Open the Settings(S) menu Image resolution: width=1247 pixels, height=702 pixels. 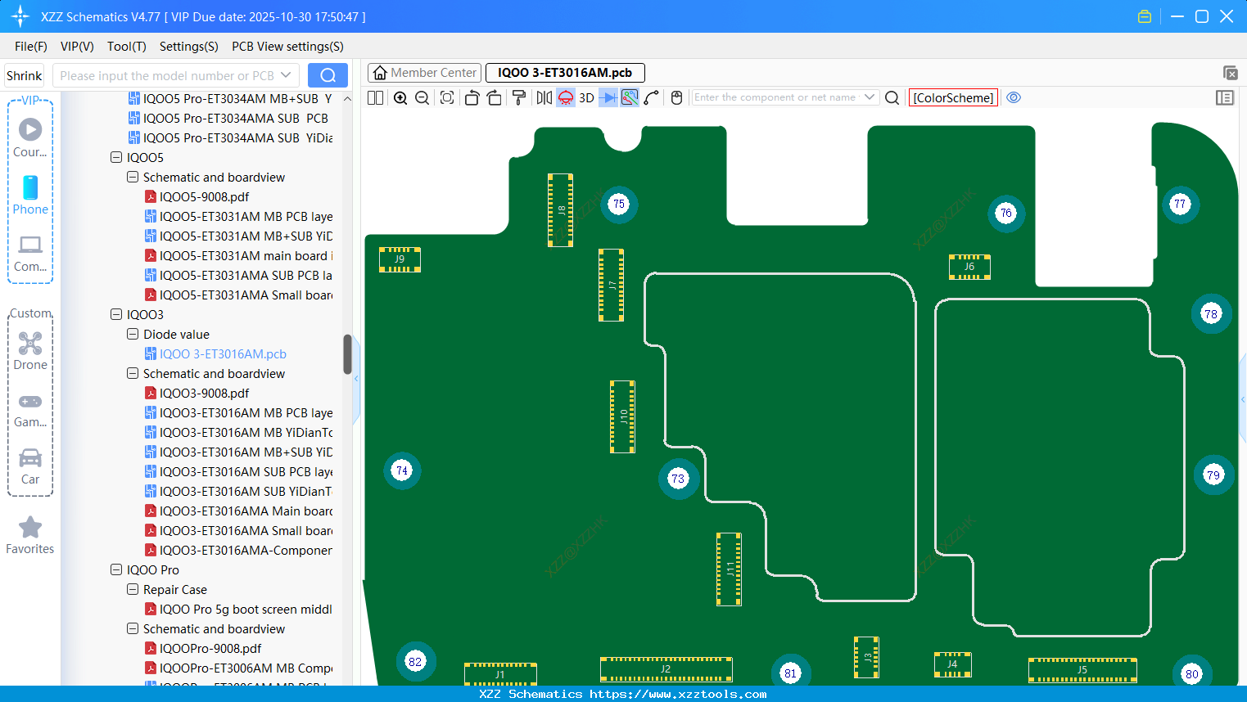click(x=189, y=47)
